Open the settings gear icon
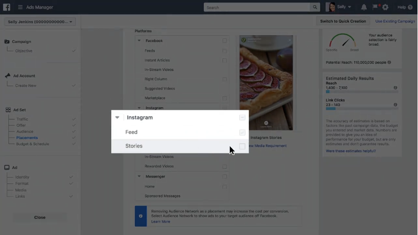The height and width of the screenshot is (235, 418). coord(385,7)
